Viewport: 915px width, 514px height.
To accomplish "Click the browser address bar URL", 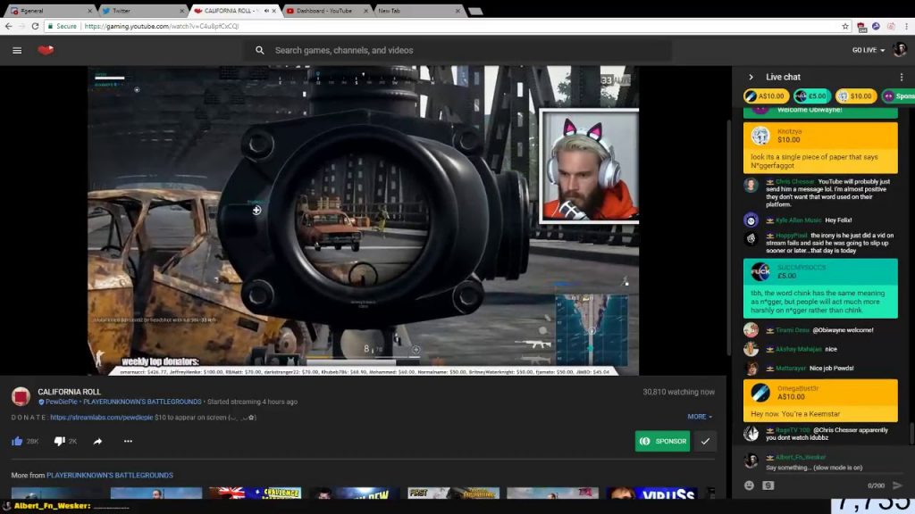I will (x=162, y=26).
